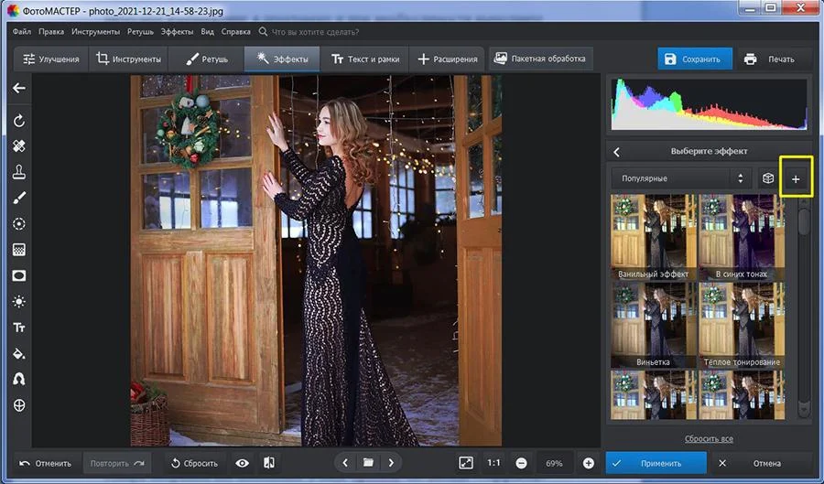The image size is (824, 484).
Task: Choose the vignette rectangle tool in the sidebar
Action: point(18,275)
